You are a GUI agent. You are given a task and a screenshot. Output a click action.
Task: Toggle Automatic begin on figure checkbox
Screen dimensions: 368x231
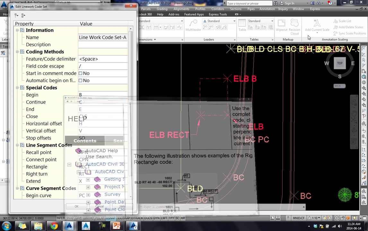81,81
